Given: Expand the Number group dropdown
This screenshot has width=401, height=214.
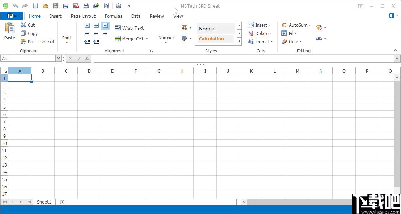Looking at the screenshot, I should tap(166, 39).
